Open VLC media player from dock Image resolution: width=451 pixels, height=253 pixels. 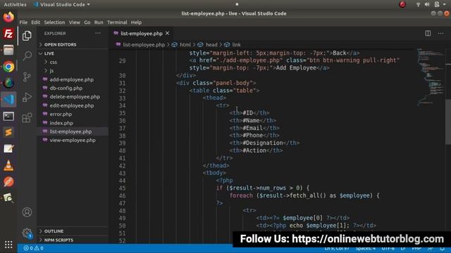[x=8, y=166]
